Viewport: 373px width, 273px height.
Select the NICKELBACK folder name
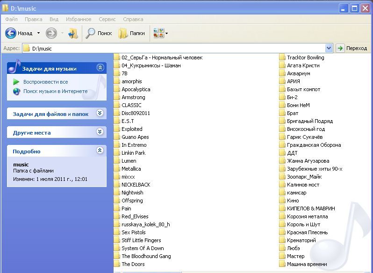pyautogui.click(x=136, y=185)
